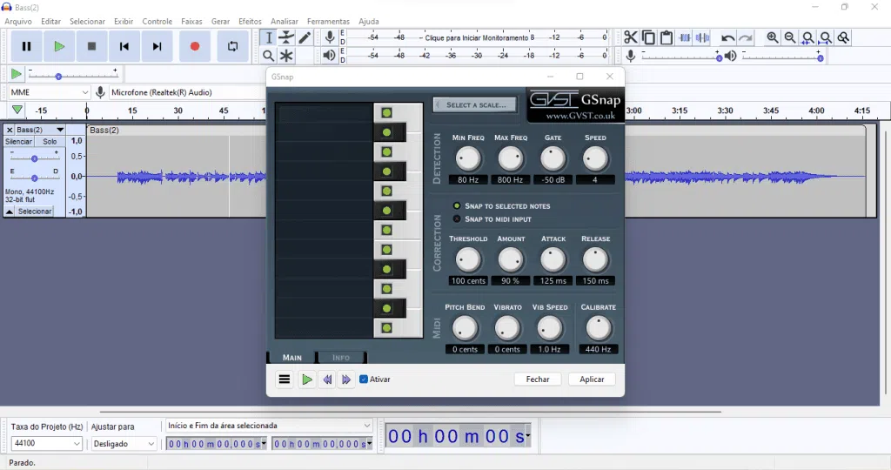Zoom in with the plus magnifier
Image resolution: width=891 pixels, height=470 pixels.
pyautogui.click(x=773, y=37)
